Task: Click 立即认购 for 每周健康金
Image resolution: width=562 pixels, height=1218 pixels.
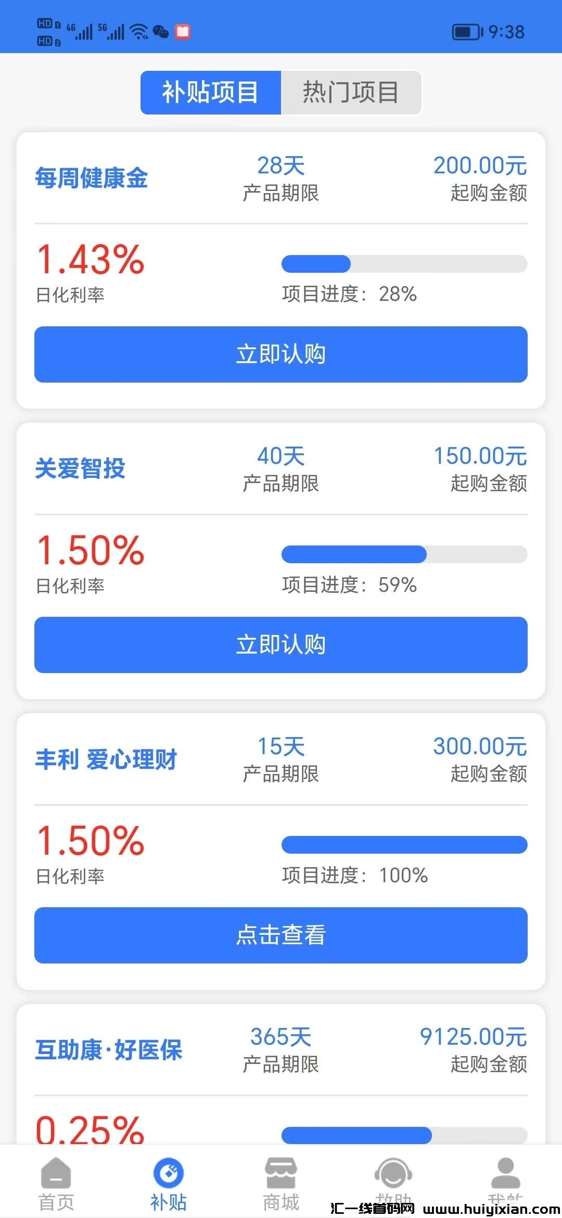Action: coord(281,354)
